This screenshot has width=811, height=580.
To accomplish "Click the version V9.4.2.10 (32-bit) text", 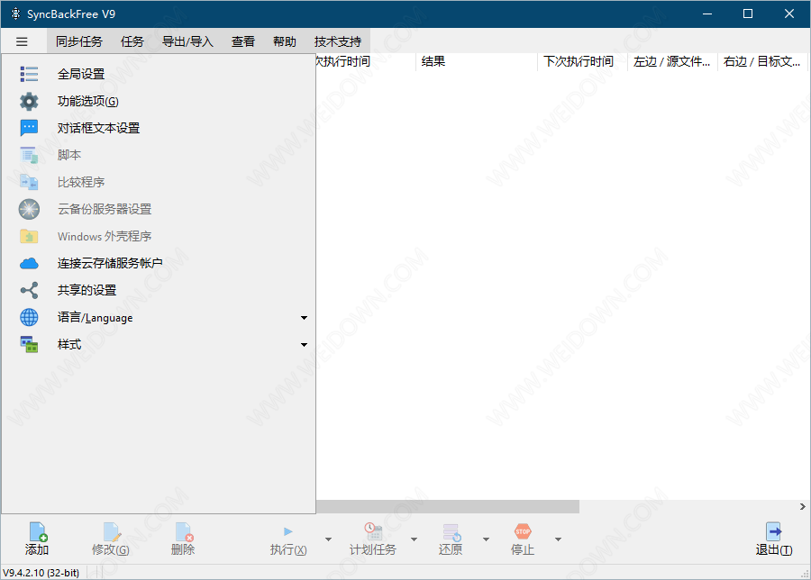I will coord(41,573).
